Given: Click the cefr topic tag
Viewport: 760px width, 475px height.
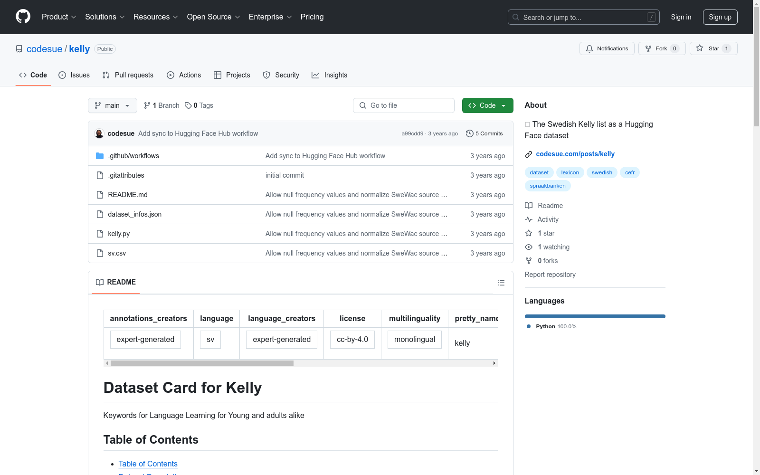Looking at the screenshot, I should (630, 172).
